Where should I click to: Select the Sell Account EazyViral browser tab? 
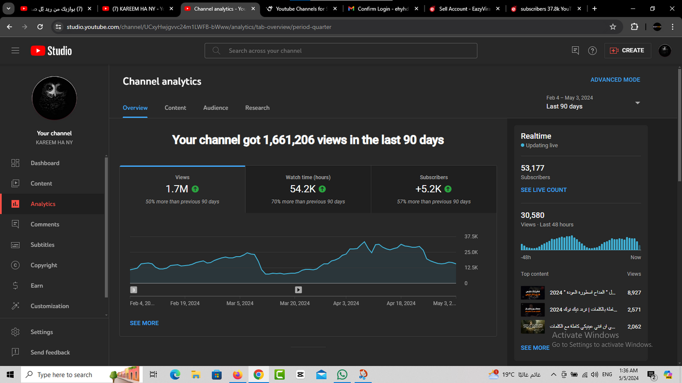464,8
